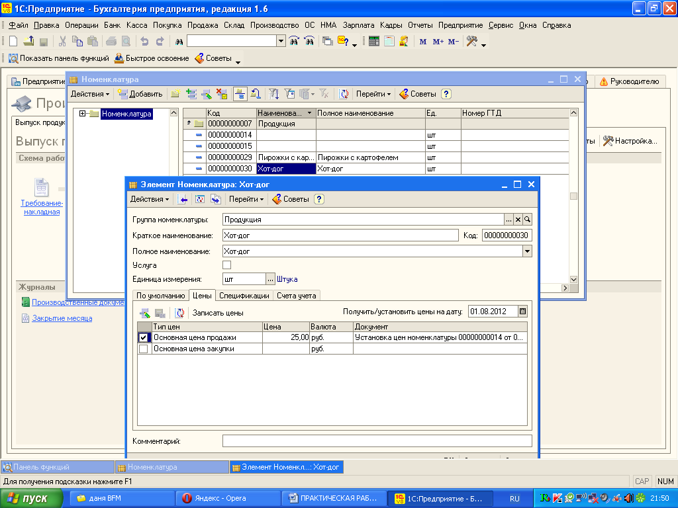The height and width of the screenshot is (508, 678).
Task: Click the Cut scissors icon
Action: coord(62,42)
